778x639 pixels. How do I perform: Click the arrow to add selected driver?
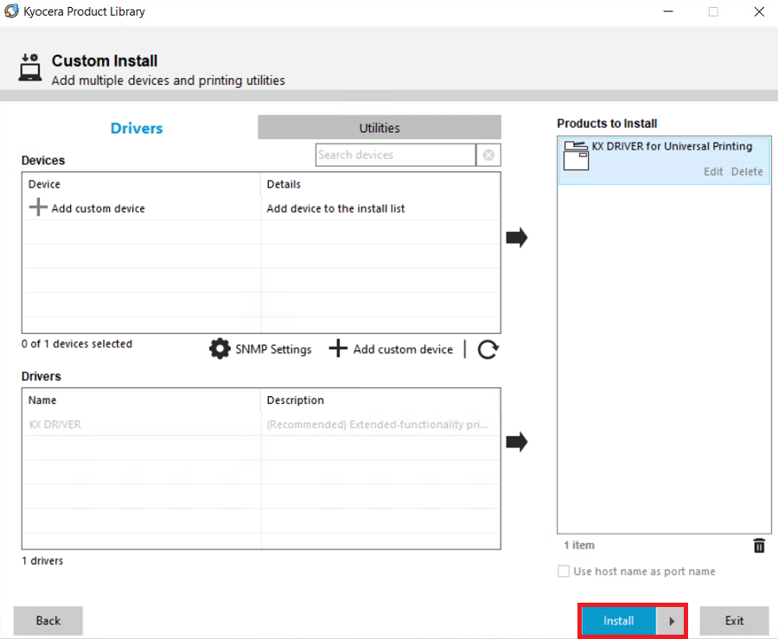pos(517,442)
